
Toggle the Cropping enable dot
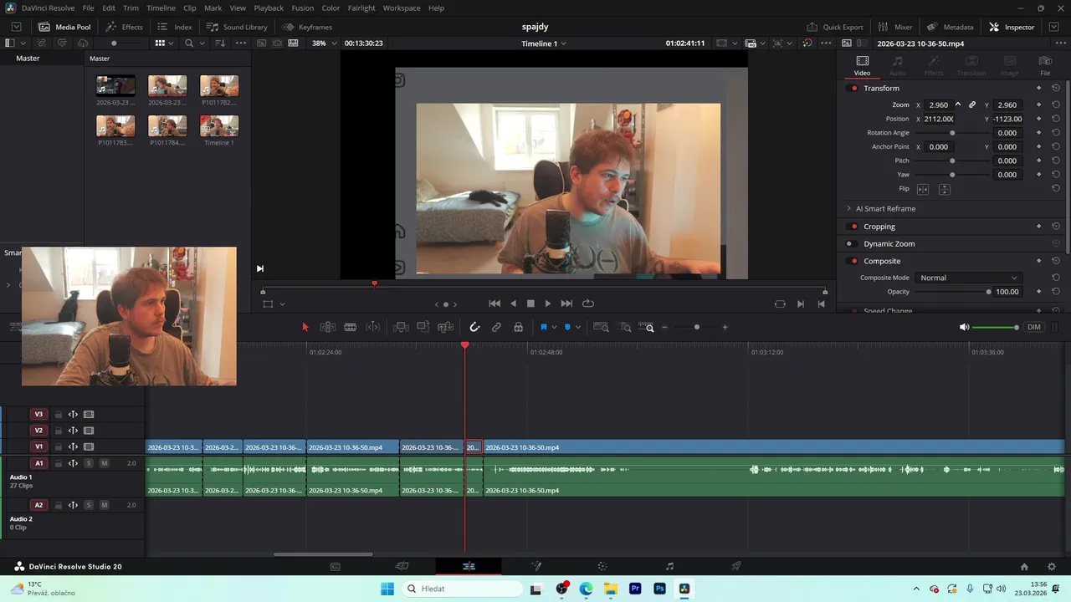[x=853, y=227]
